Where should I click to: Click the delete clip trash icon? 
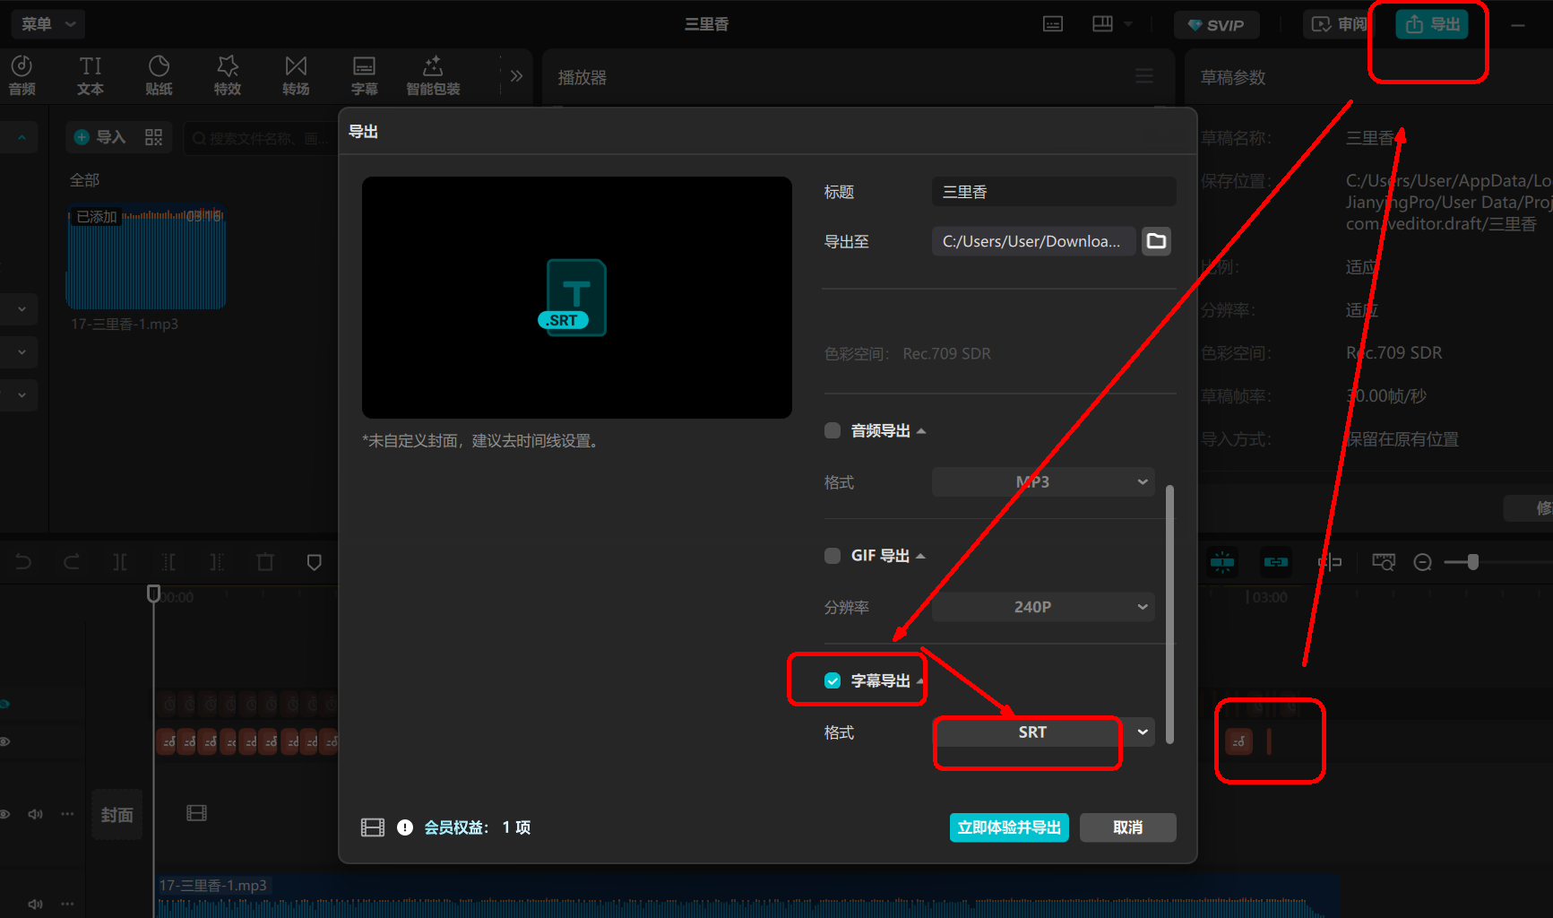coord(265,562)
